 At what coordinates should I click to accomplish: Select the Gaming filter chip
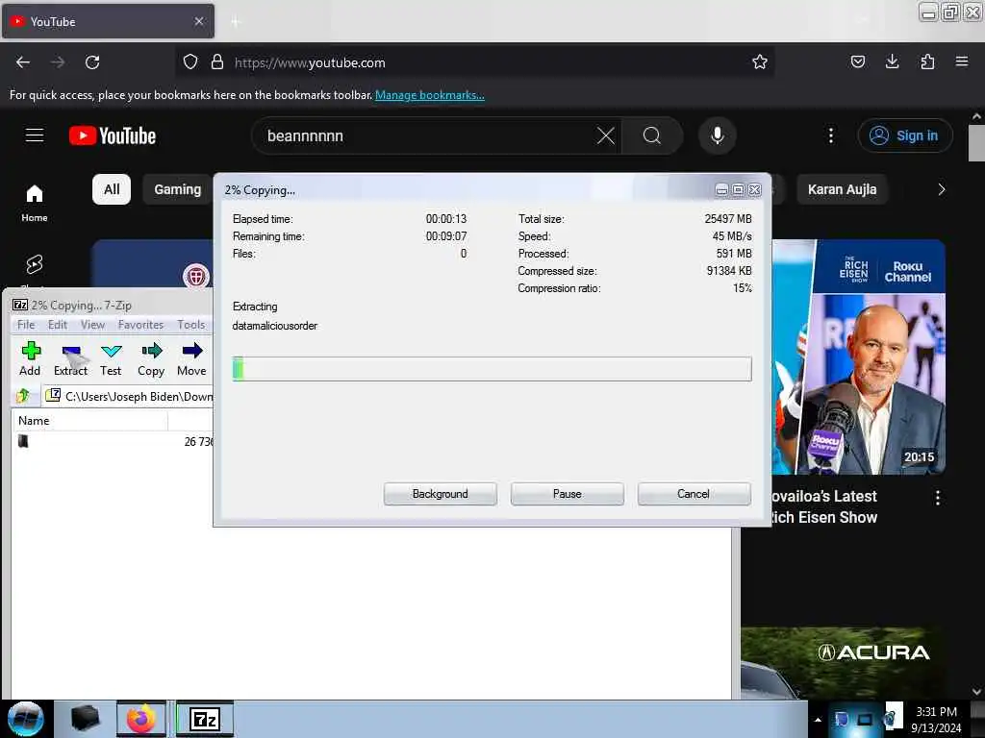(x=178, y=189)
